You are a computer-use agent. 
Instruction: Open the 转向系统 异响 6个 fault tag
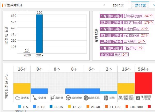click(x=114, y=54)
